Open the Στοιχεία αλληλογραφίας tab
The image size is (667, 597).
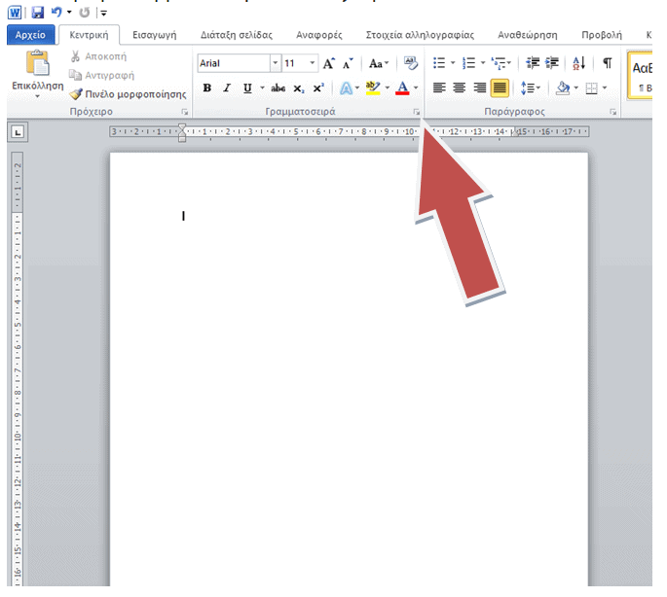(x=420, y=35)
